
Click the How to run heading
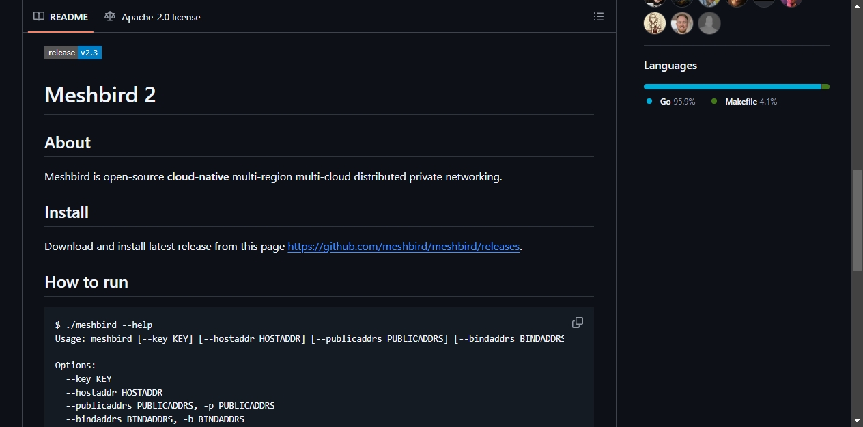tap(86, 281)
